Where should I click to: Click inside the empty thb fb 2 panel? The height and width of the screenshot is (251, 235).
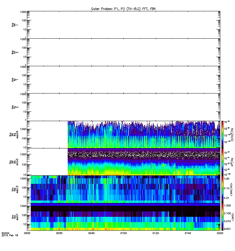(x=123, y=107)
